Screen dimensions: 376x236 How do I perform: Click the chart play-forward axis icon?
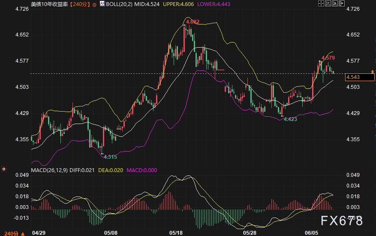335,3
